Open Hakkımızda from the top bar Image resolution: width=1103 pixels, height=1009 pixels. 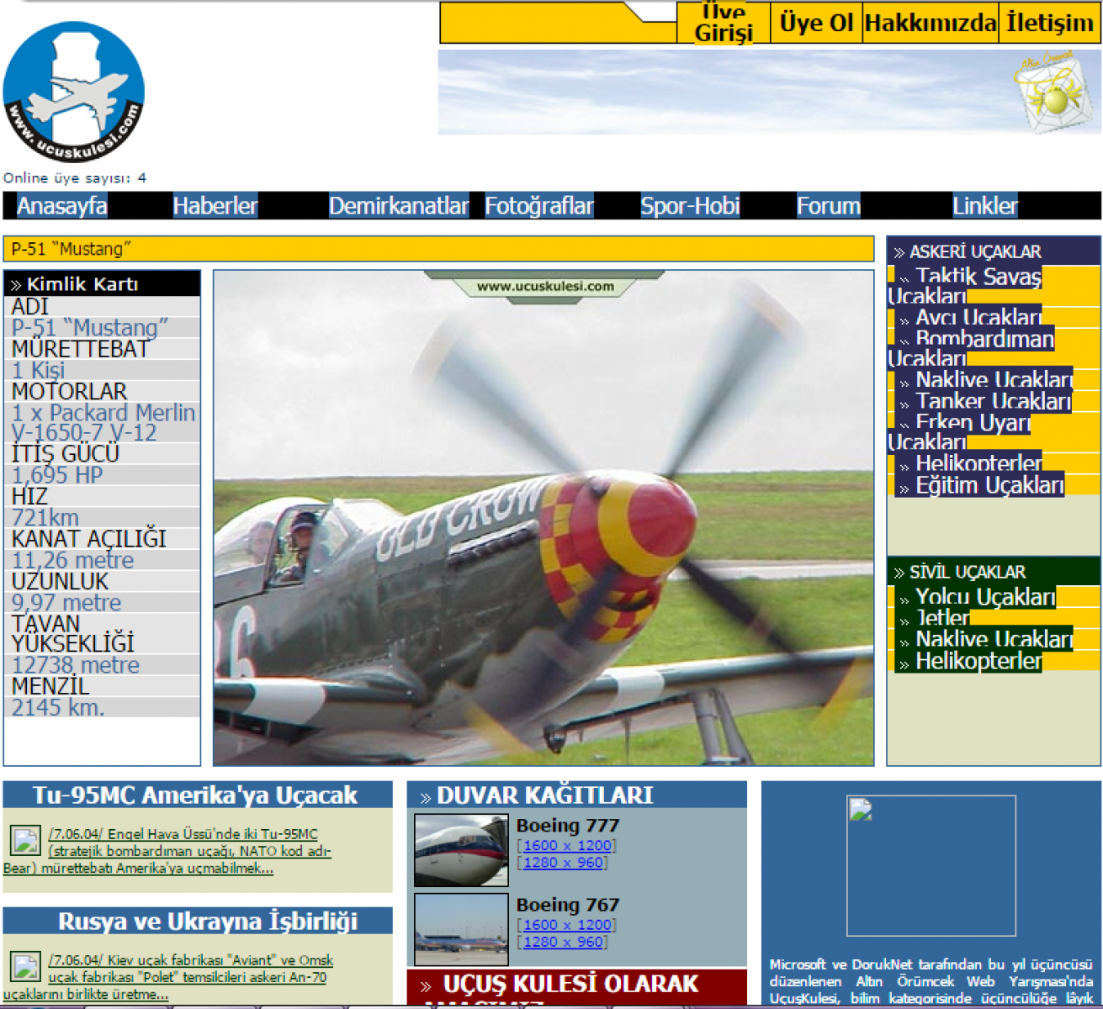pos(930,23)
